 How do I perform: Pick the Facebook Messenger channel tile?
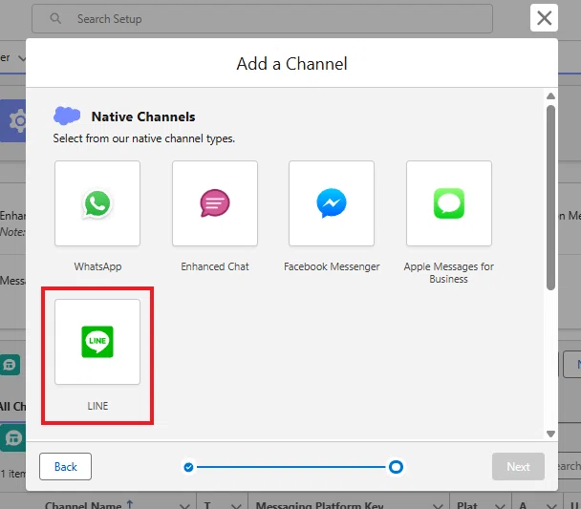332,203
